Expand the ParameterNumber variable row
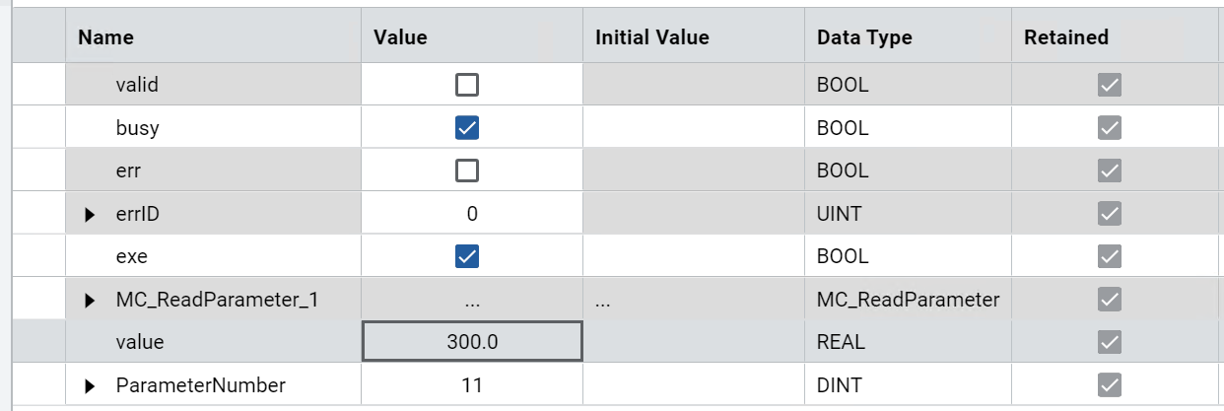 (x=91, y=385)
